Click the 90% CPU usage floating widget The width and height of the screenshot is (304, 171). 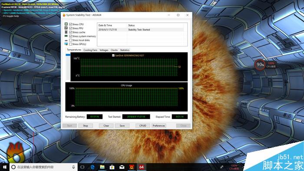point(260,65)
